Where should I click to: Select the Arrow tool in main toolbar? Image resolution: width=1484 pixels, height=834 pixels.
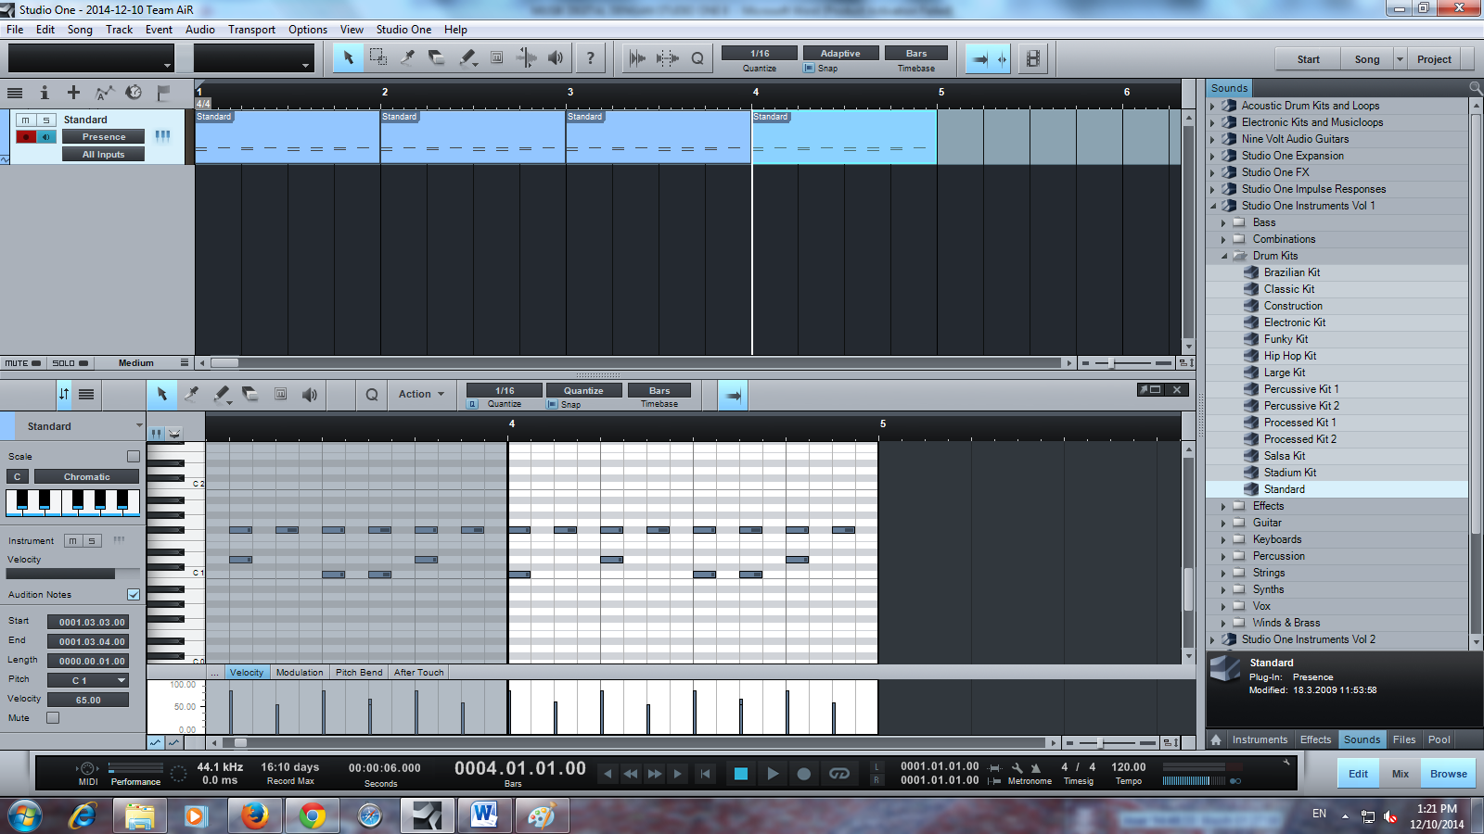[x=349, y=57]
